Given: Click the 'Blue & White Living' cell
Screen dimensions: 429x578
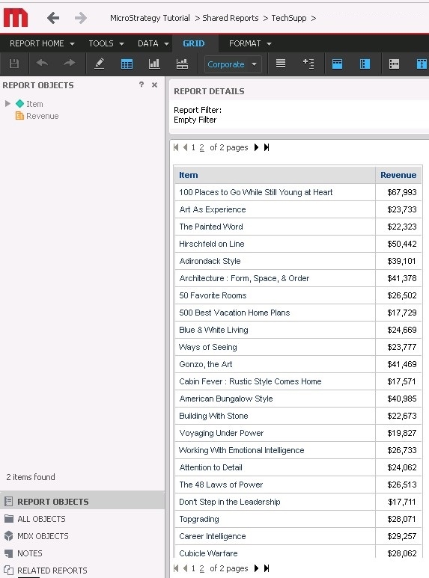Looking at the screenshot, I should click(x=275, y=330).
